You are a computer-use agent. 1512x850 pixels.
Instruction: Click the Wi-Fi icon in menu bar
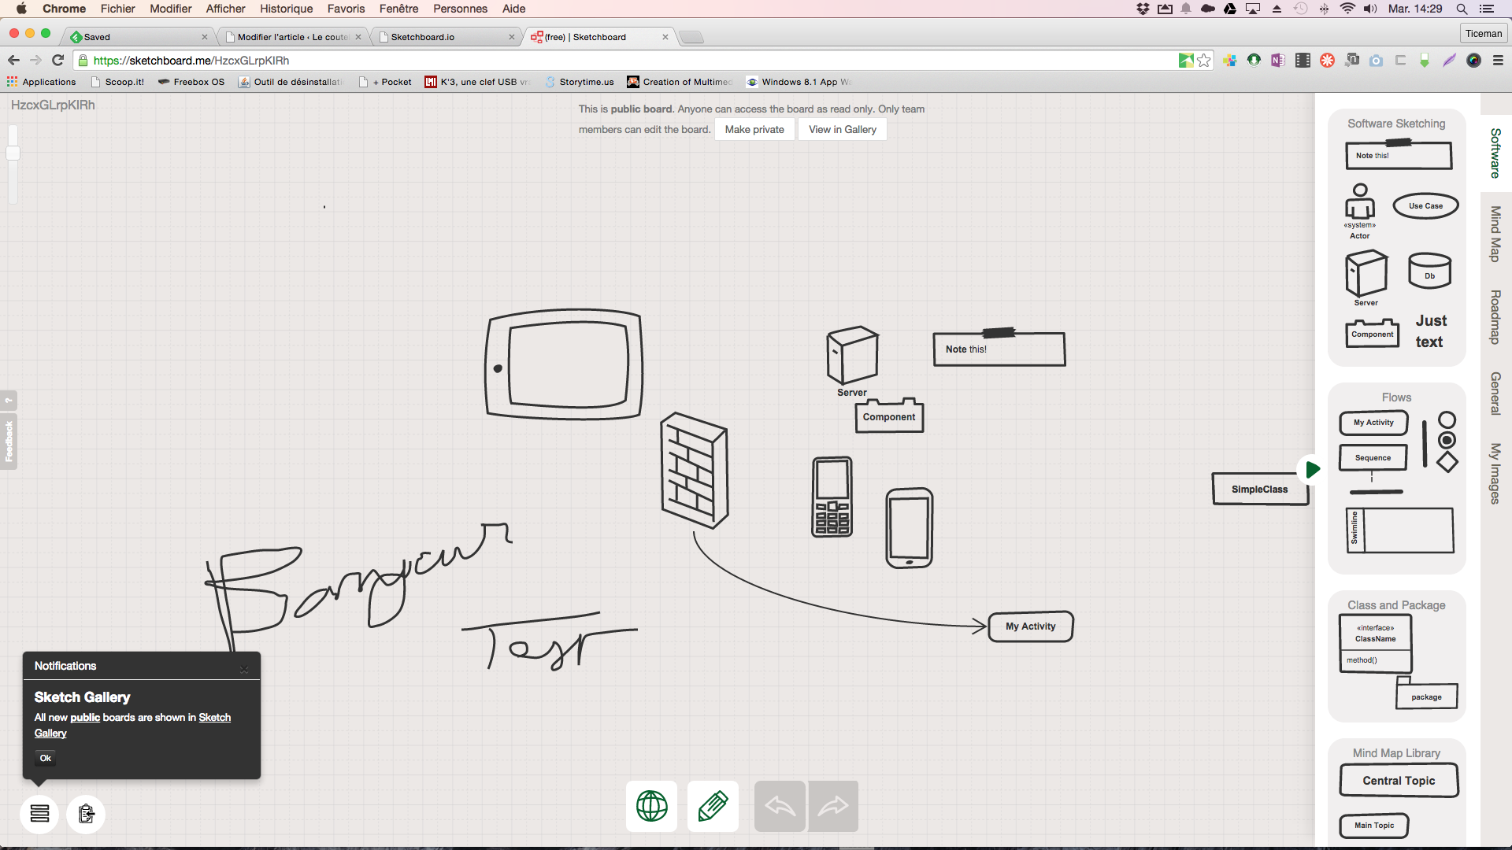tap(1347, 9)
